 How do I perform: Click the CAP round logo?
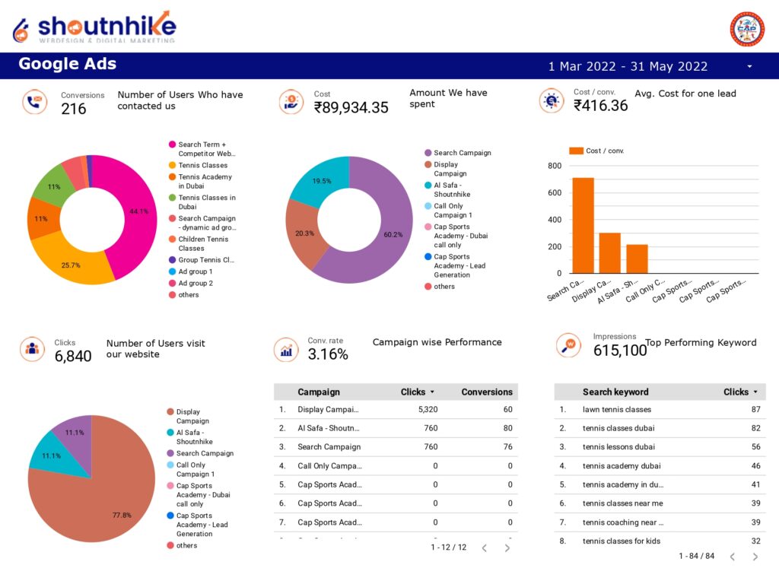click(747, 29)
